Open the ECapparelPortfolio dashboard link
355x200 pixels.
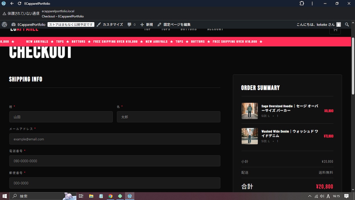(28, 24)
